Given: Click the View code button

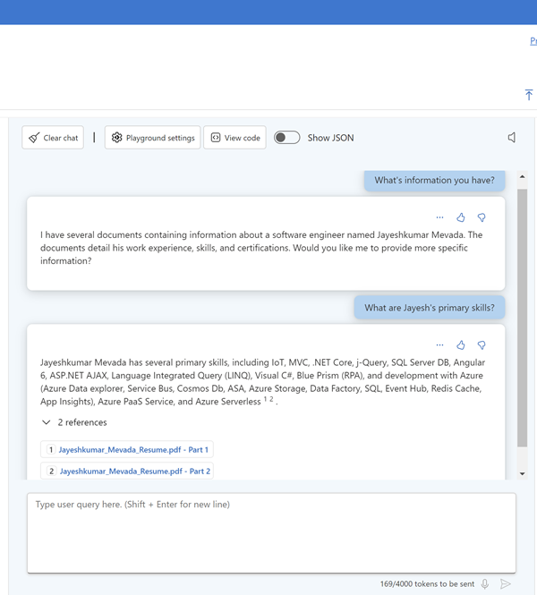Looking at the screenshot, I should 234,138.
